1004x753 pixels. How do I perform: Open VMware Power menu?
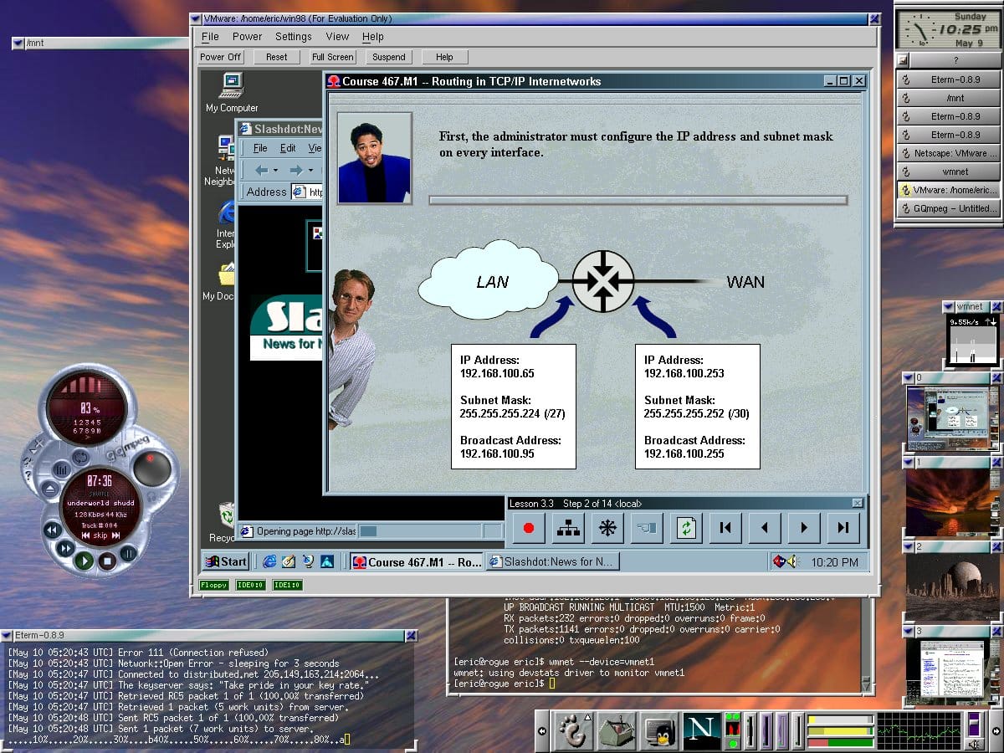pos(247,37)
